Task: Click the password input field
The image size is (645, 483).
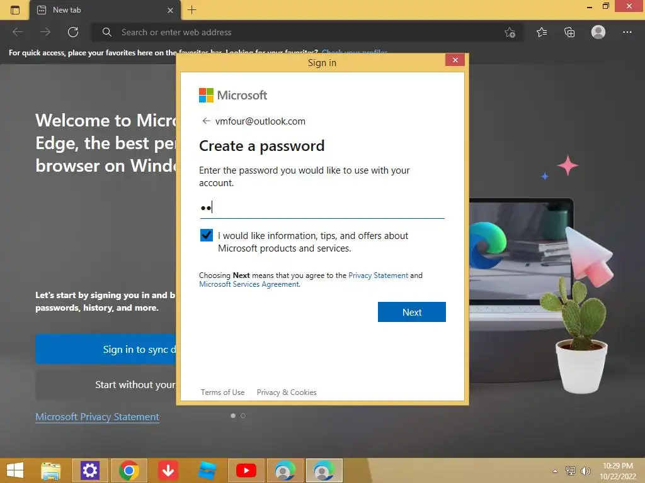Action: [322, 208]
